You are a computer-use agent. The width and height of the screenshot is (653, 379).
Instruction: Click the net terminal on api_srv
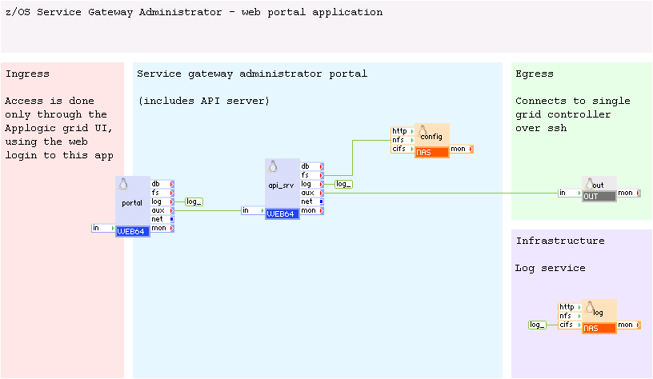(312, 201)
